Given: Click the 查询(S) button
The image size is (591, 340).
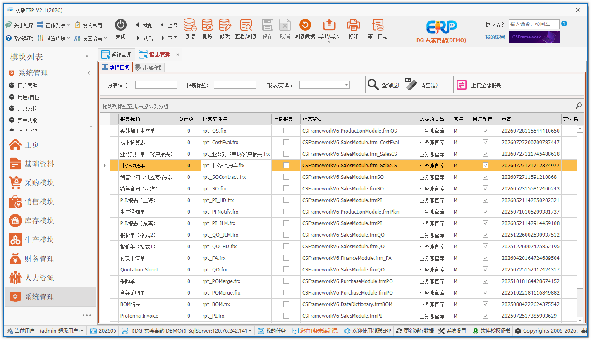Looking at the screenshot, I should 383,85.
